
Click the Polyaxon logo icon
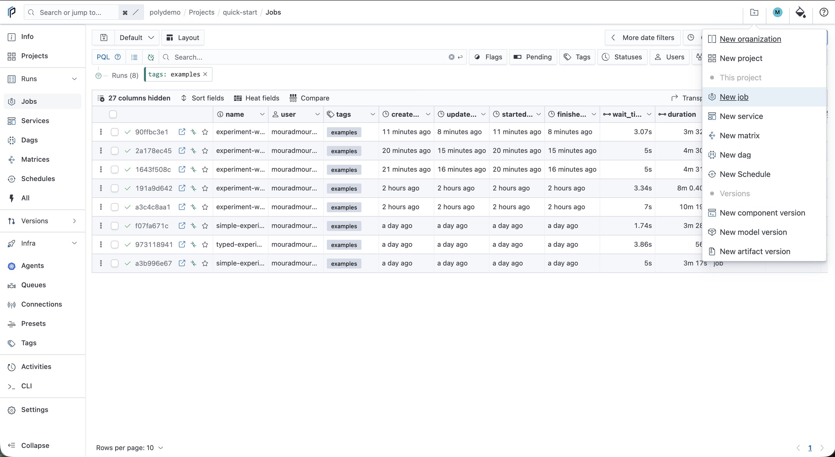(x=12, y=12)
